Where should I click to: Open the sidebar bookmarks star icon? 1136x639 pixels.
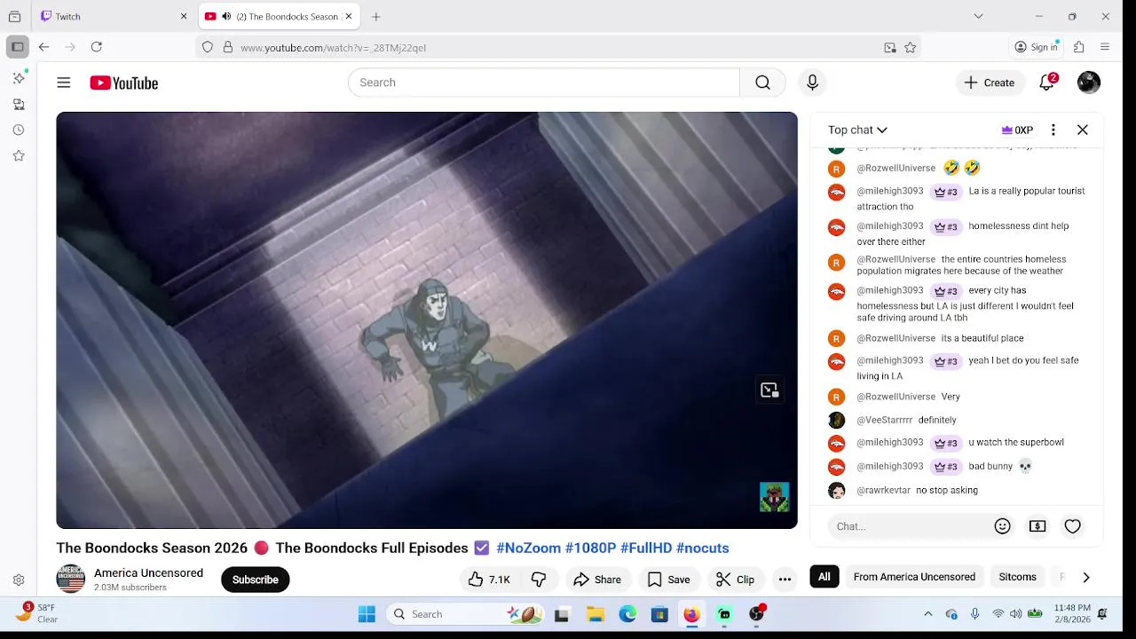point(19,155)
